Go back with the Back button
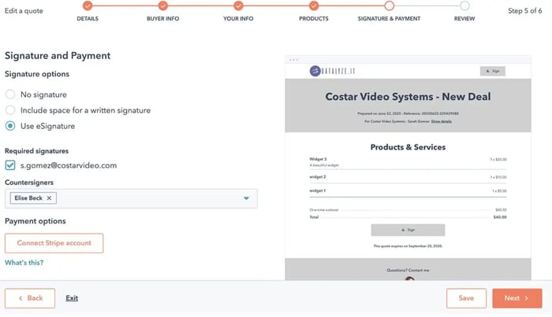 pos(30,298)
